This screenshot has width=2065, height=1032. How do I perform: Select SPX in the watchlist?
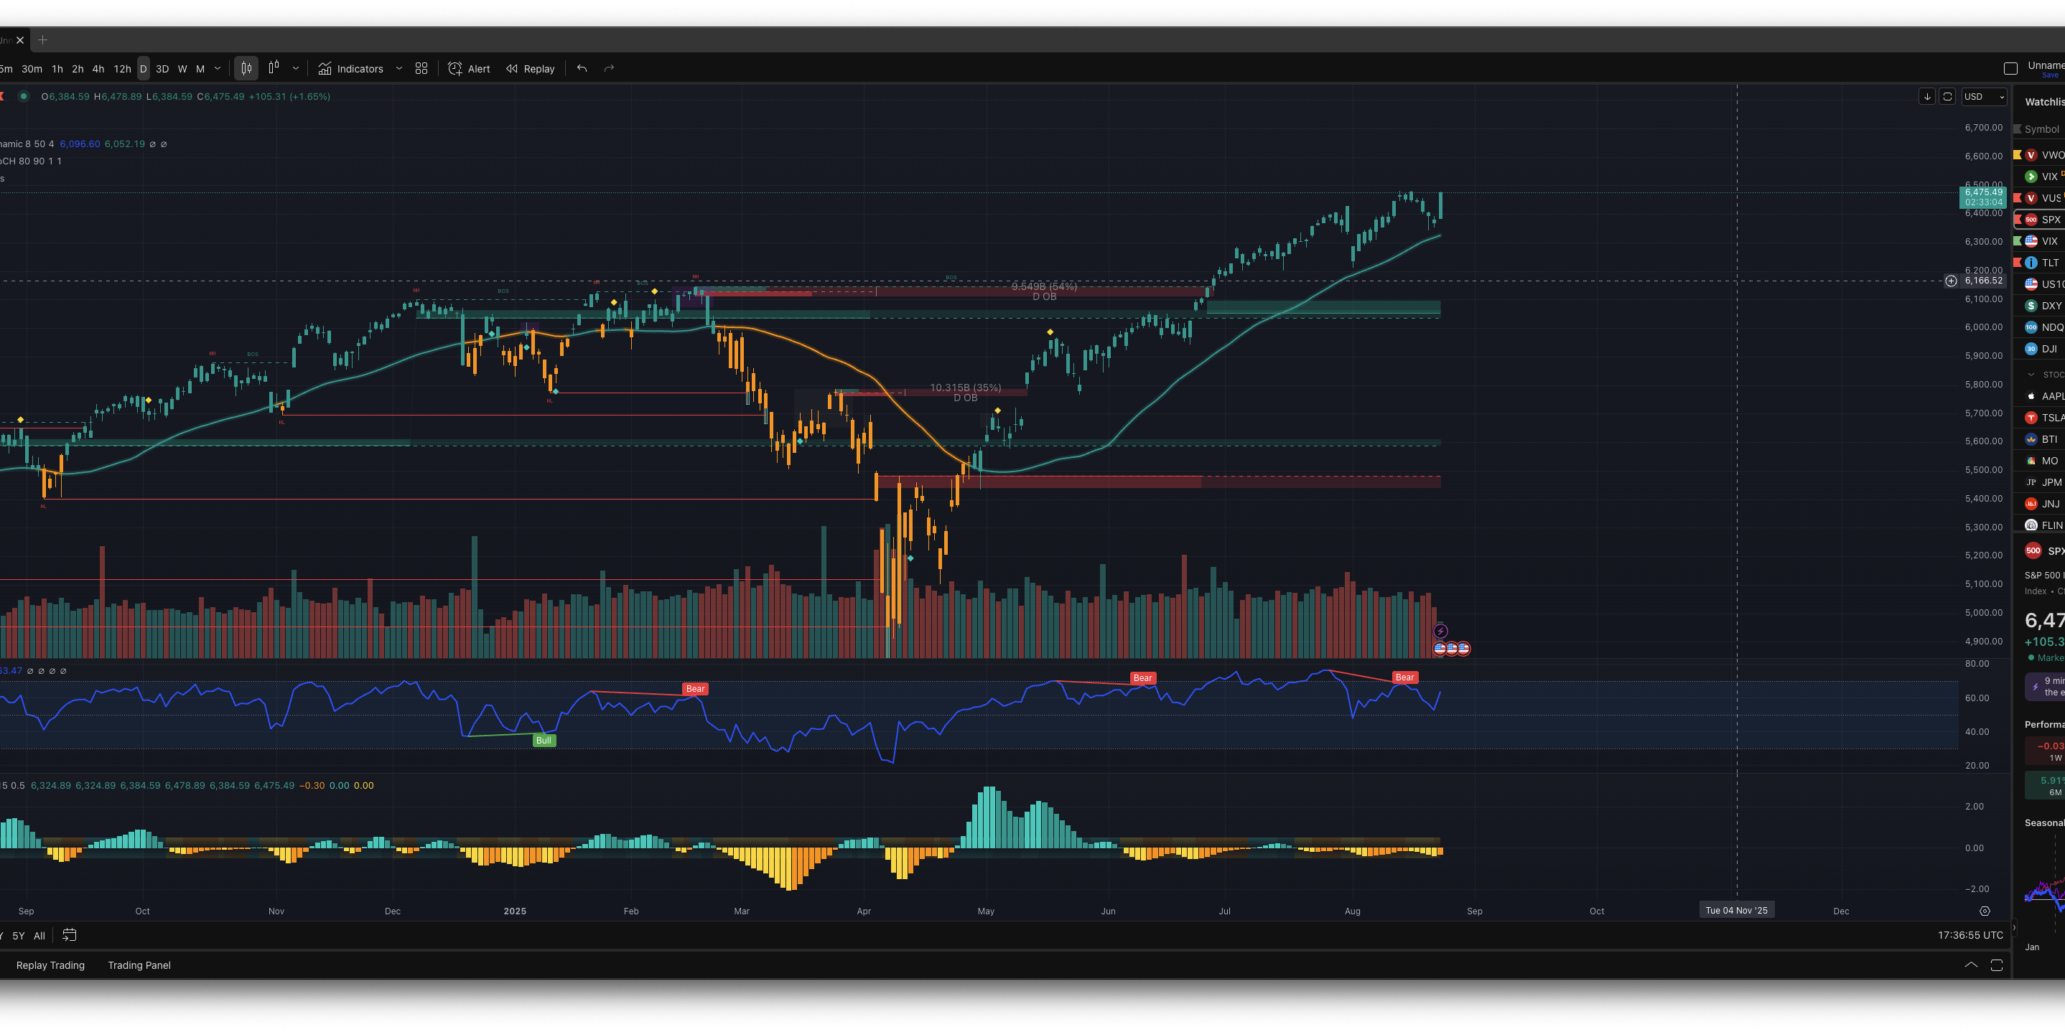coord(2050,220)
